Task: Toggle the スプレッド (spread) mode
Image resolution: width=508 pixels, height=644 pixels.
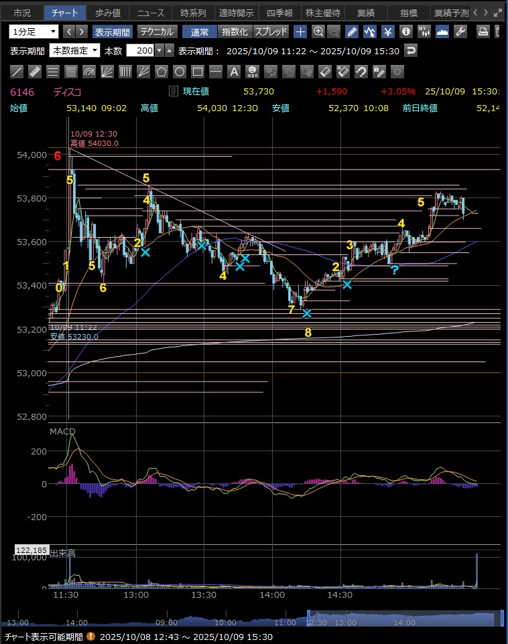Action: coord(271,31)
